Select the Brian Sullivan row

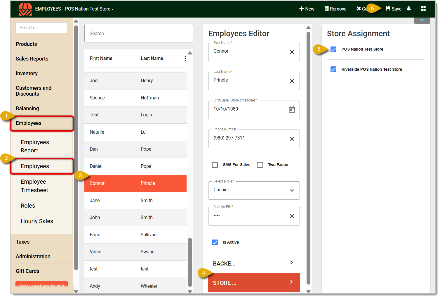135,235
